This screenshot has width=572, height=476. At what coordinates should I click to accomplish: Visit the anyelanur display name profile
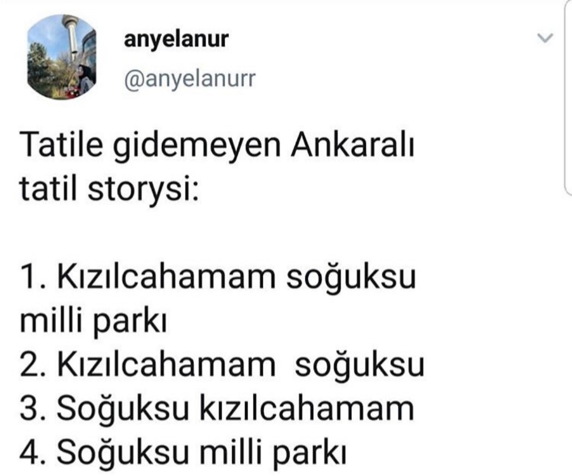pyautogui.click(x=176, y=39)
